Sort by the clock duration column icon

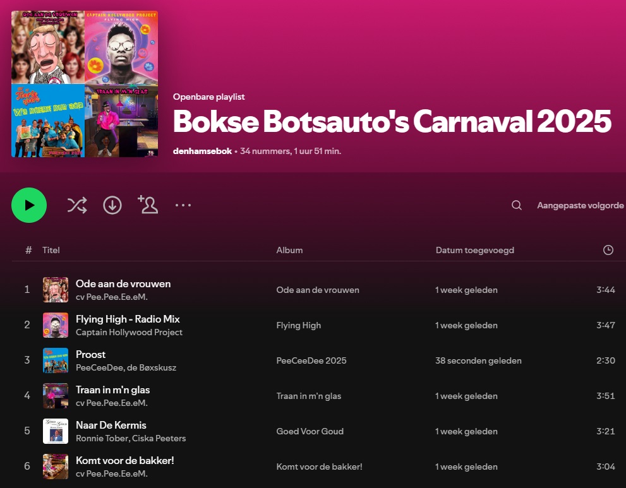click(608, 250)
